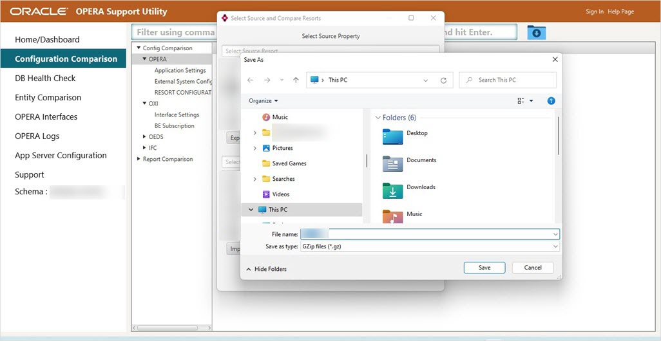The width and height of the screenshot is (661, 341).
Task: Select Music in navigation tree
Action: 280,117
